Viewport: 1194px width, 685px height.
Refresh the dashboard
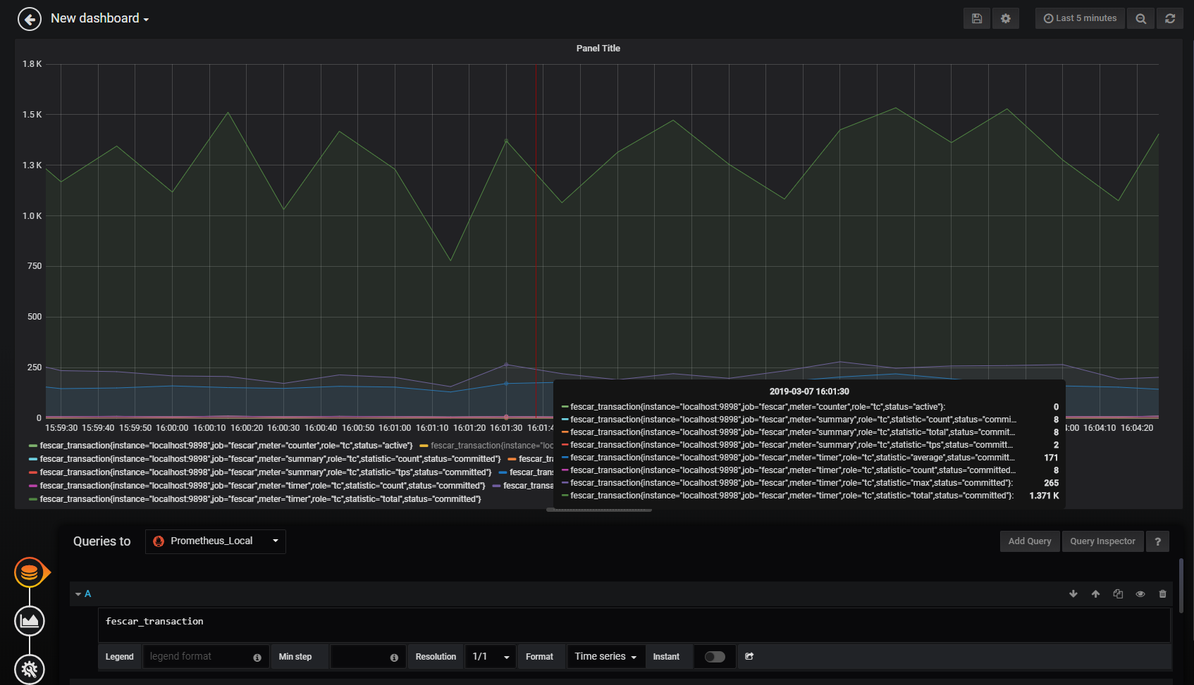click(x=1170, y=18)
